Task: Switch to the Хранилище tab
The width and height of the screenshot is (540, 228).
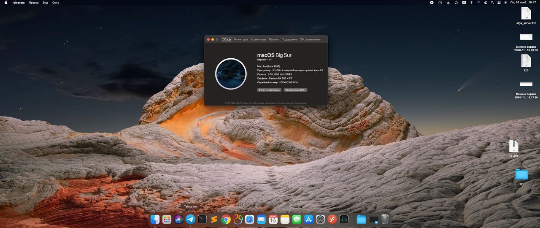Action: 258,39
